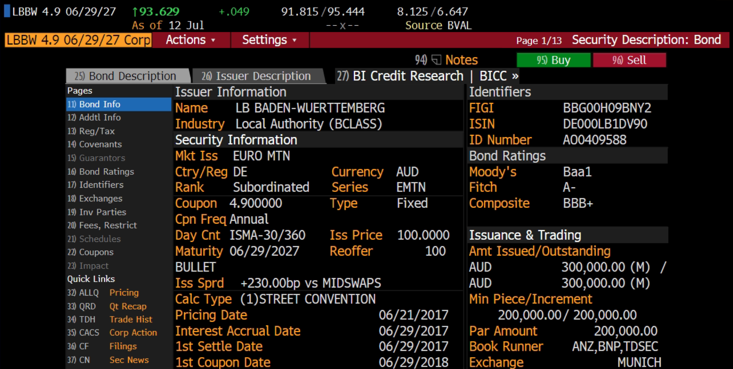
Task: Open CACS Corp Action quick link
Action: 112,333
